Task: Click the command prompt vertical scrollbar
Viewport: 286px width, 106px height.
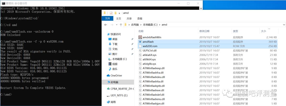Action: coord(201,8)
